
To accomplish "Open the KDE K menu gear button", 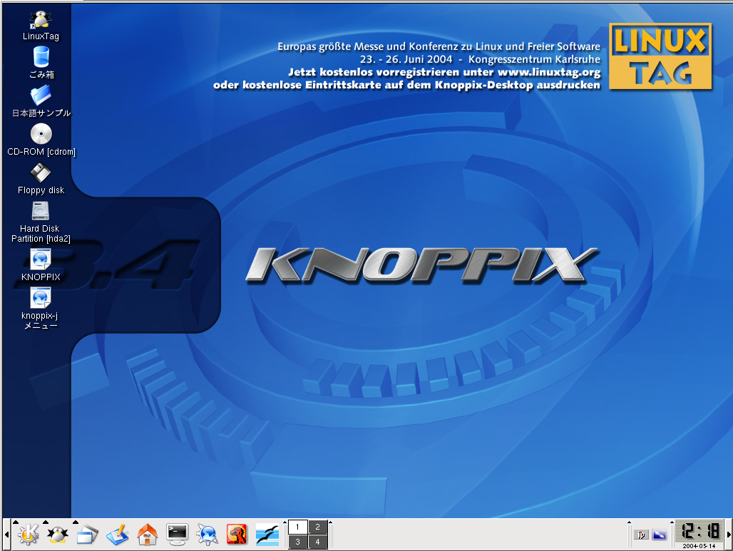I will pyautogui.click(x=28, y=534).
